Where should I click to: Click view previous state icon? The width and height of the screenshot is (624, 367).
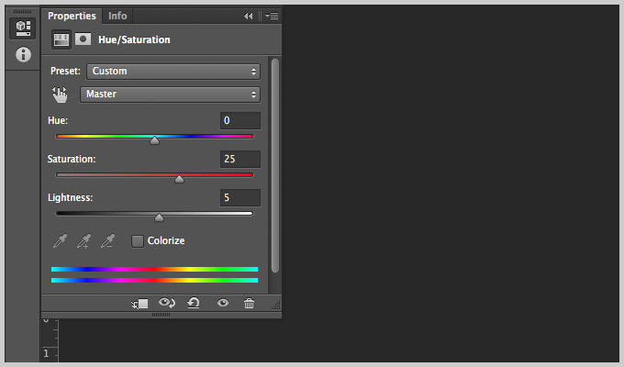[167, 303]
